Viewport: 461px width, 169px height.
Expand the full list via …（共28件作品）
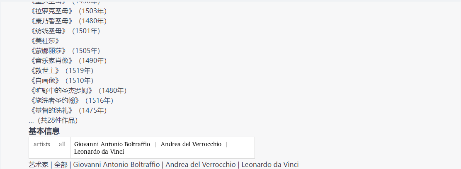pos(53,120)
